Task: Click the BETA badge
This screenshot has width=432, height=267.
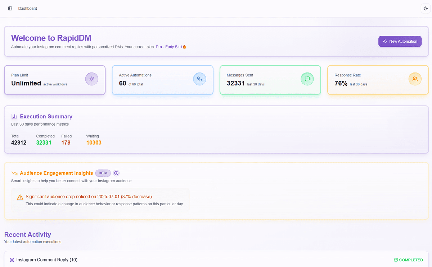Action: [103, 173]
